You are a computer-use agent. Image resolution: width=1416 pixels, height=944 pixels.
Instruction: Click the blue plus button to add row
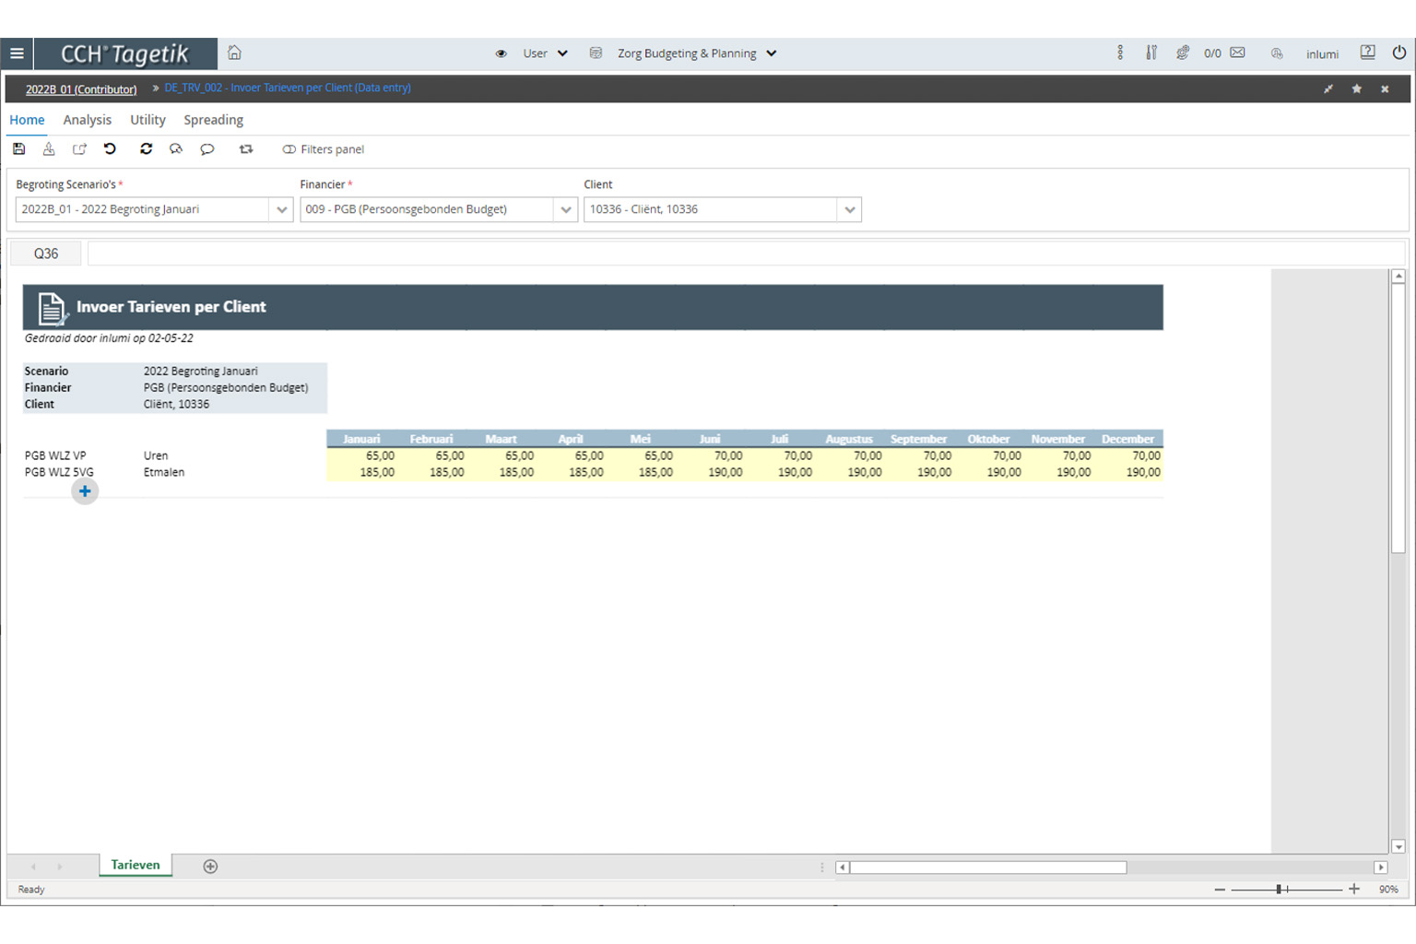85,492
